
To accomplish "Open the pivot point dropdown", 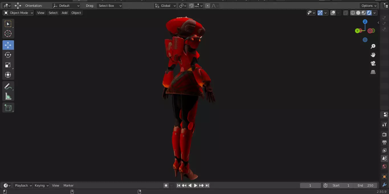I will point(183,6).
